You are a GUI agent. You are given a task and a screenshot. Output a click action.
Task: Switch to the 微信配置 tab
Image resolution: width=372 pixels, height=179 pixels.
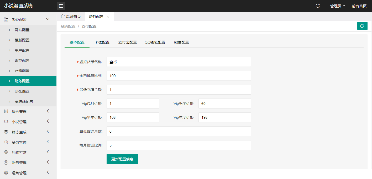pos(181,42)
